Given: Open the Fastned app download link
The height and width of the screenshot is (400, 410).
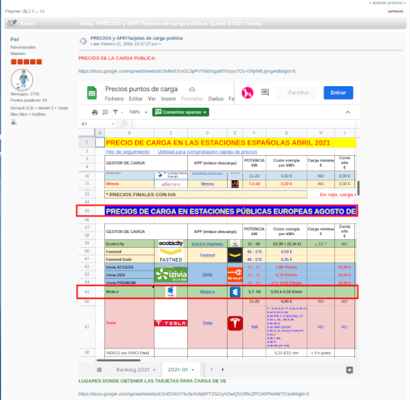Looking at the screenshot, I should (207, 255).
